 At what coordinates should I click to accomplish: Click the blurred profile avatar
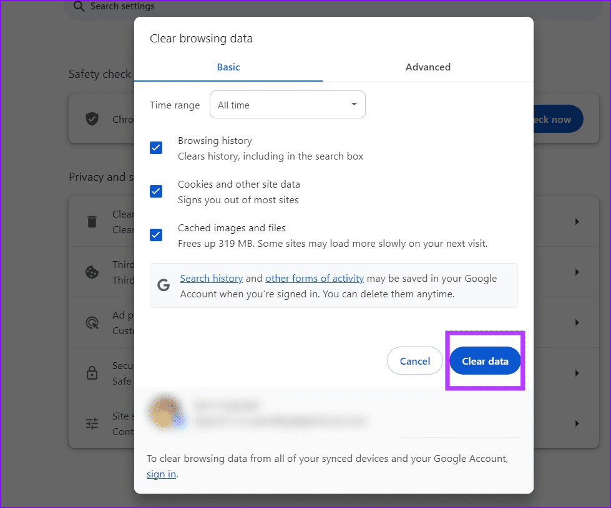coord(165,412)
